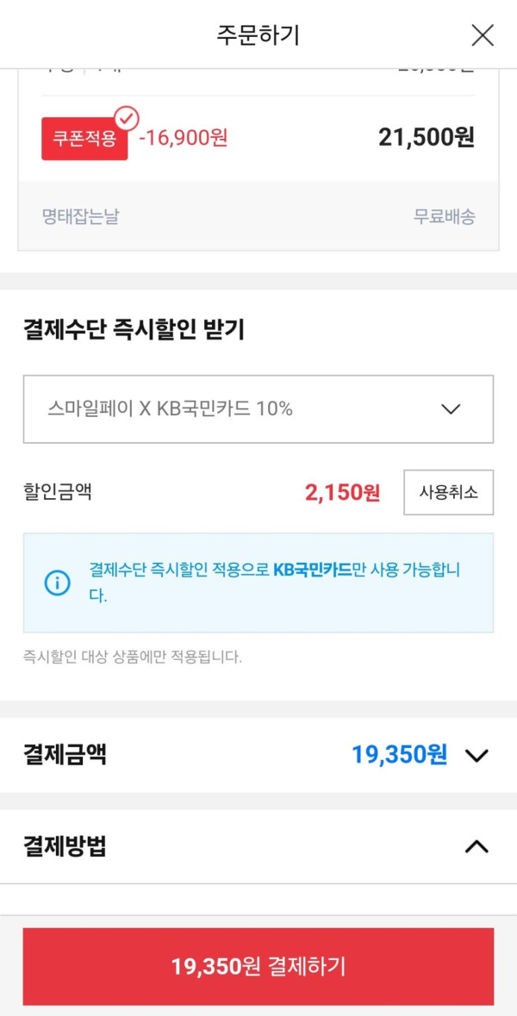This screenshot has width=517, height=1016.
Task: Tap the red 쿠폰적용 button
Action: click(x=84, y=139)
